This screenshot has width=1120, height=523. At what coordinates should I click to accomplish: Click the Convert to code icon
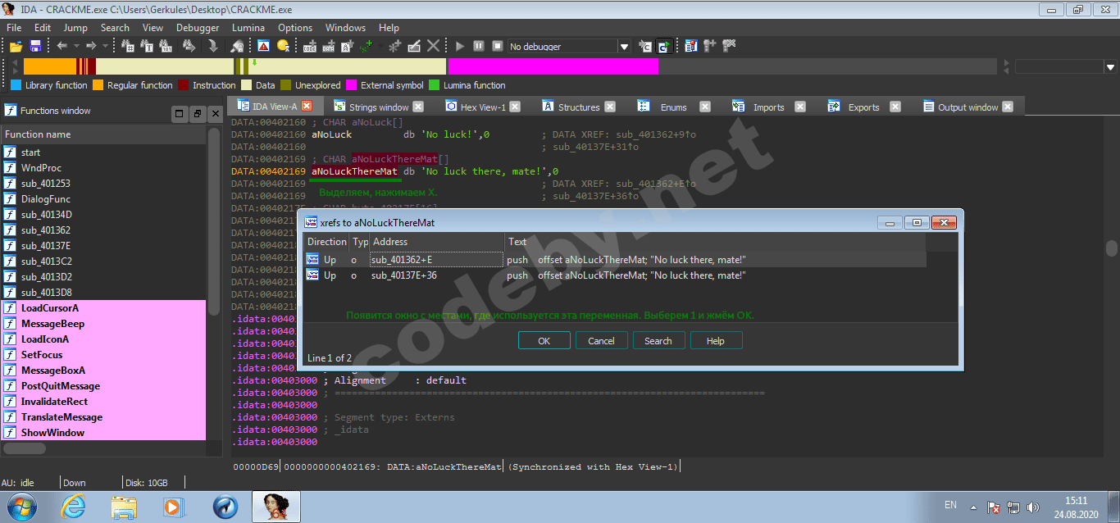tap(310, 47)
